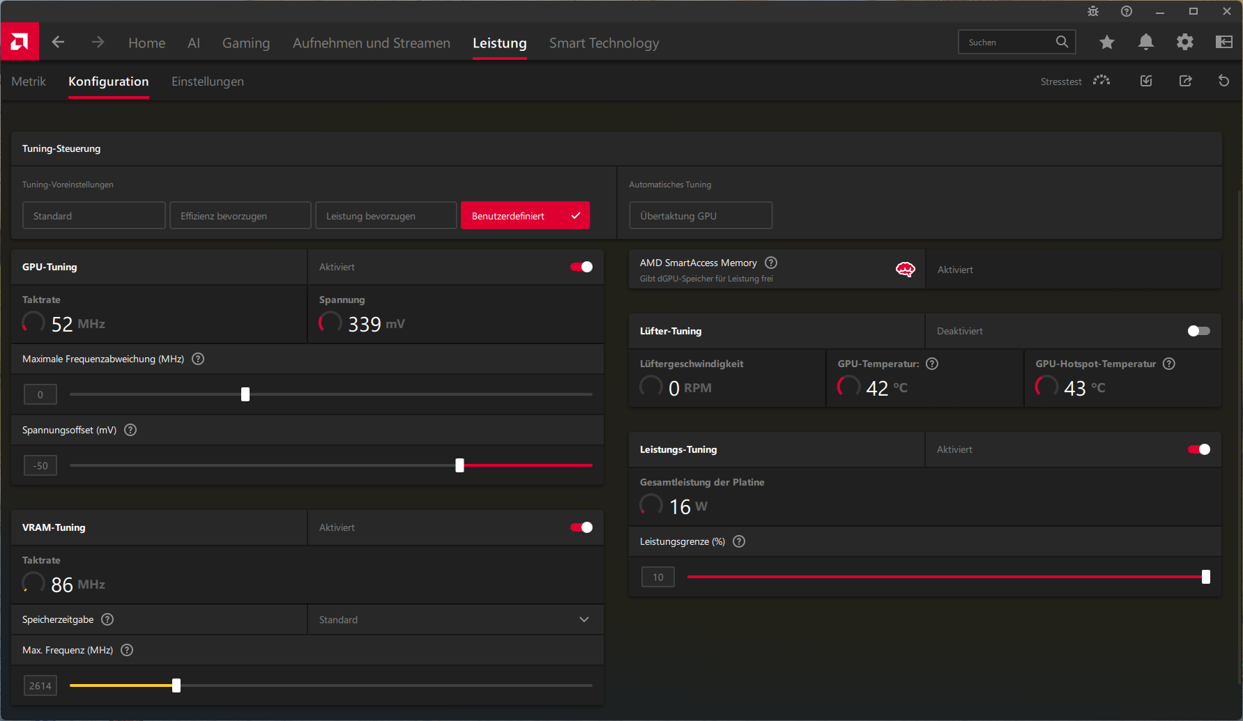This screenshot has width=1243, height=721.
Task: Click Übertaktung GPU automatic tuning
Action: click(701, 215)
